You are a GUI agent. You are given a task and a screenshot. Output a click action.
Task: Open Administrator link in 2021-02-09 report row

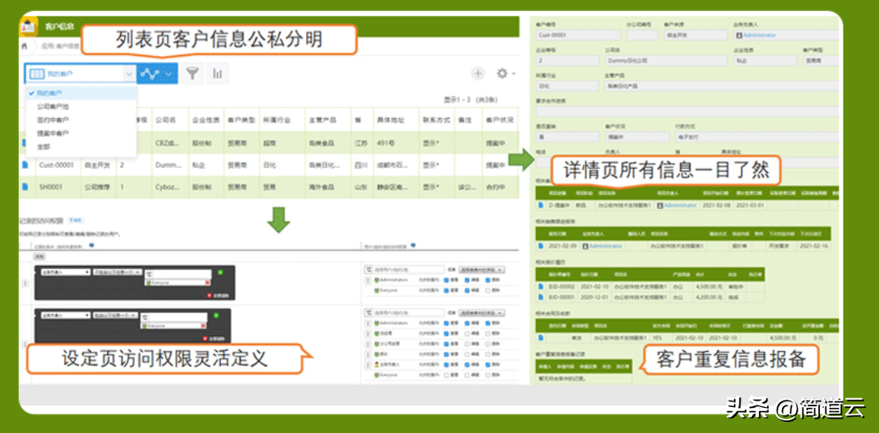[605, 246]
